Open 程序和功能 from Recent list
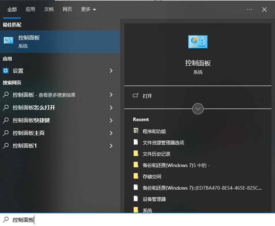The height and width of the screenshot is (226, 275). pos(154,131)
